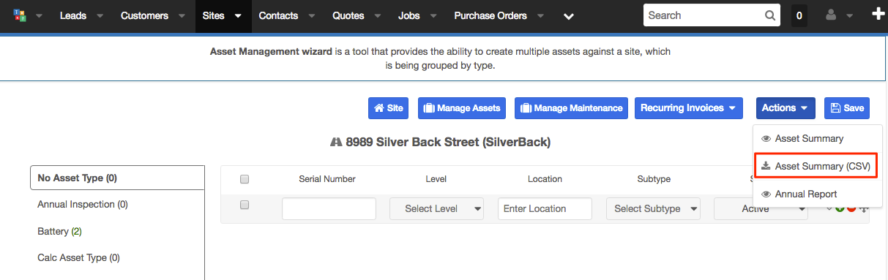Click the Location column header
The width and height of the screenshot is (888, 280).
click(x=545, y=179)
